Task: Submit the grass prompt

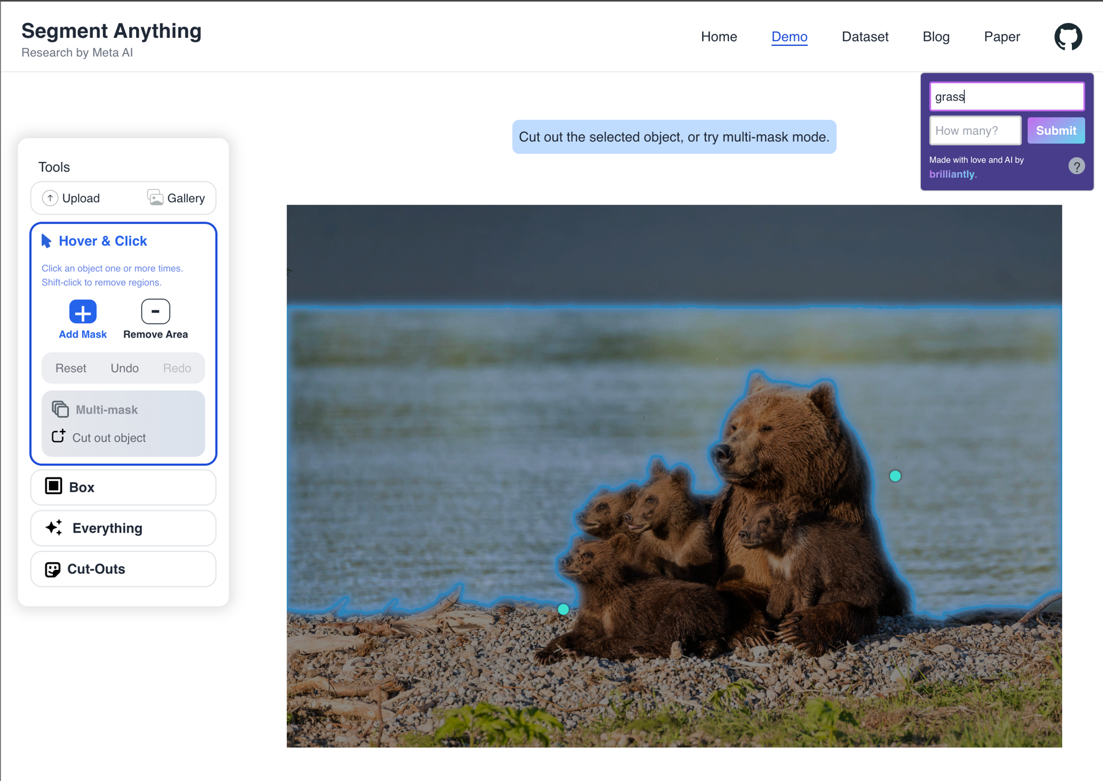Action: pos(1056,131)
